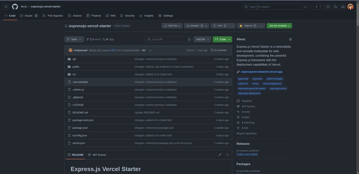Open the Security tab
The image size is (359, 174).
pos(127,15)
